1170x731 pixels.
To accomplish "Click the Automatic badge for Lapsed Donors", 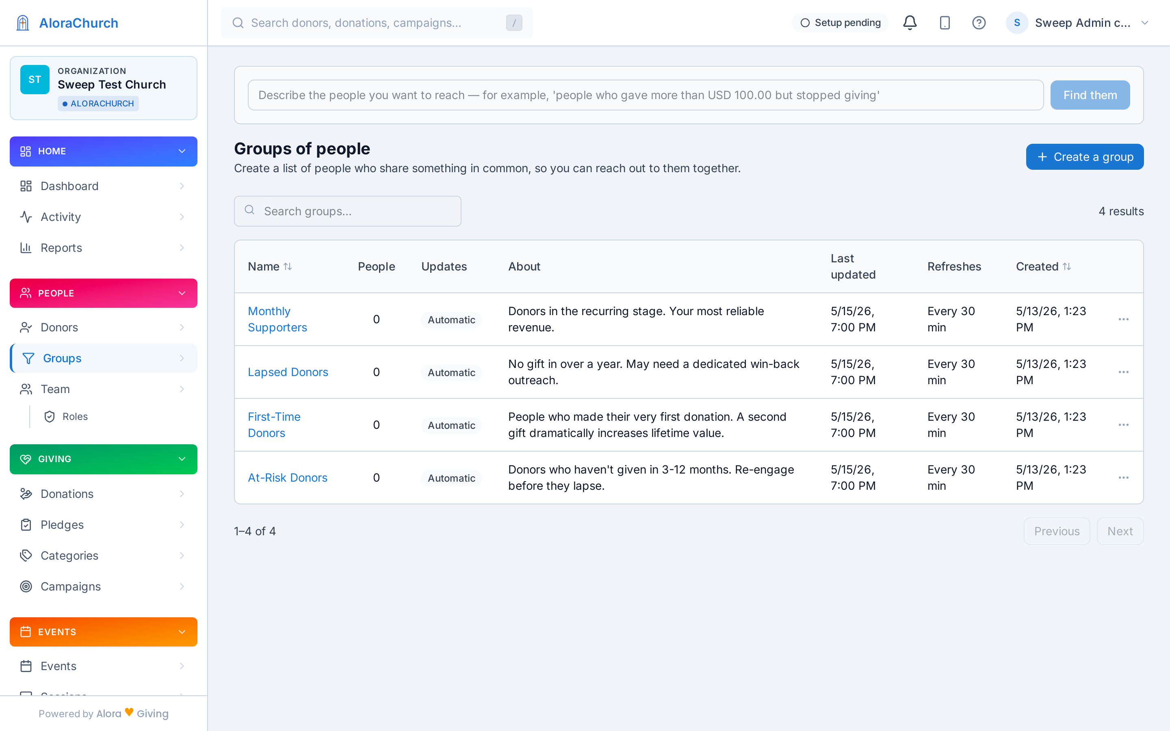I will 451,372.
